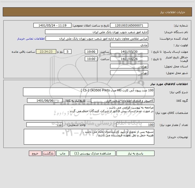195x188 pixels.
Task: Click the ایجاد کننده درخواست label
Action: 174,39
